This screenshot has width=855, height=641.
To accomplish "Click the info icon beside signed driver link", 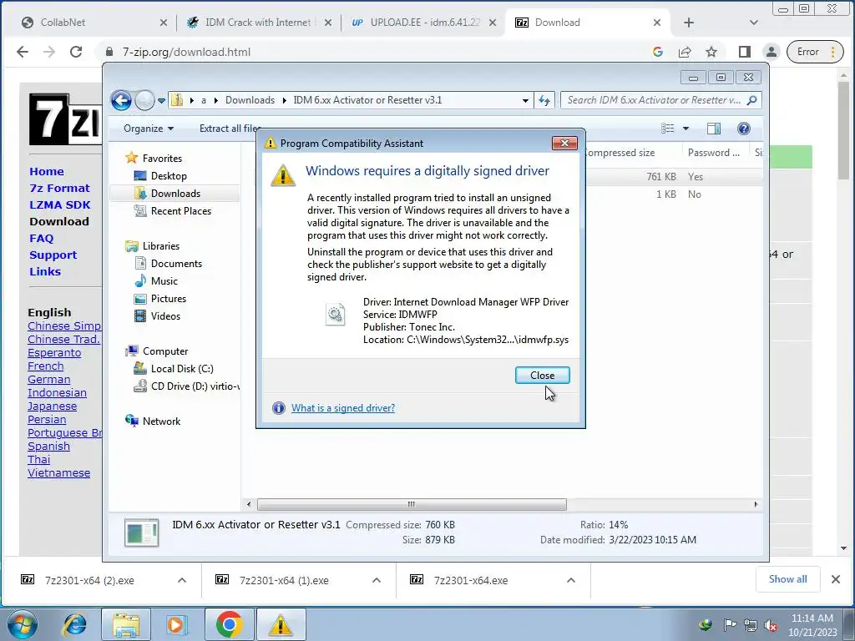I will (x=279, y=407).
